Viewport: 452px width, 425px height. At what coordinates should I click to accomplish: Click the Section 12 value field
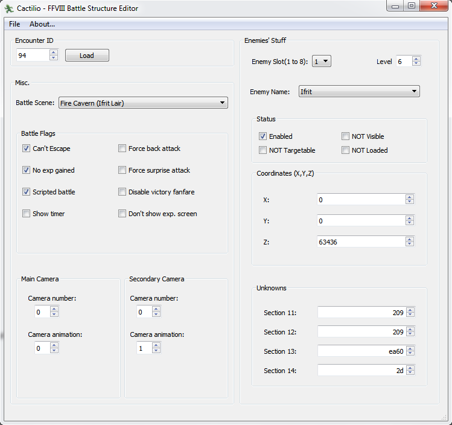coord(361,331)
